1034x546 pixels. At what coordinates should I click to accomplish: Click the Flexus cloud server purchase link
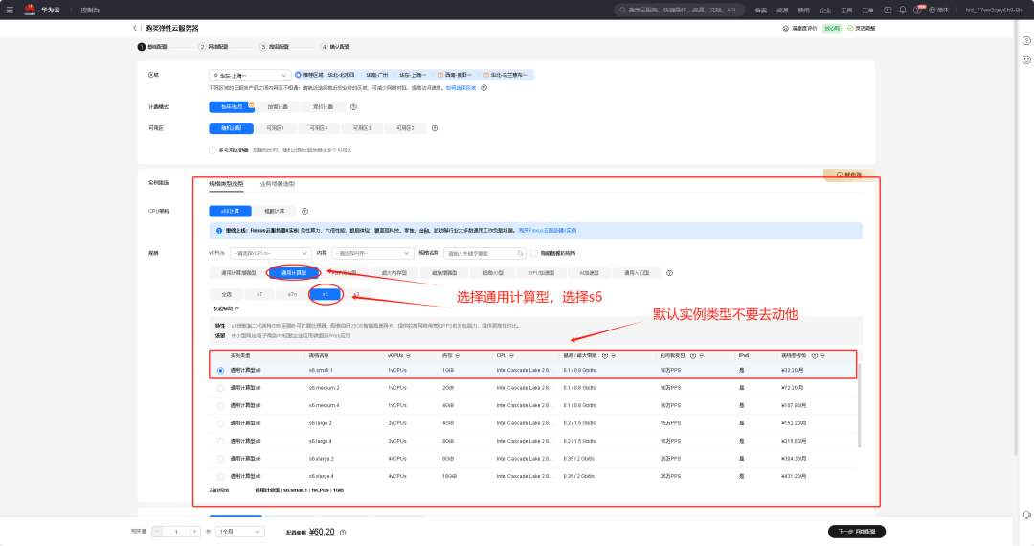pyautogui.click(x=548, y=231)
